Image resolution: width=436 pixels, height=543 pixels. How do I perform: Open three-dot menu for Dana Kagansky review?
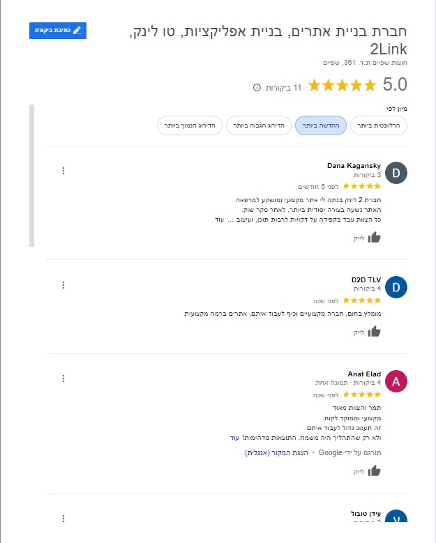(63, 171)
